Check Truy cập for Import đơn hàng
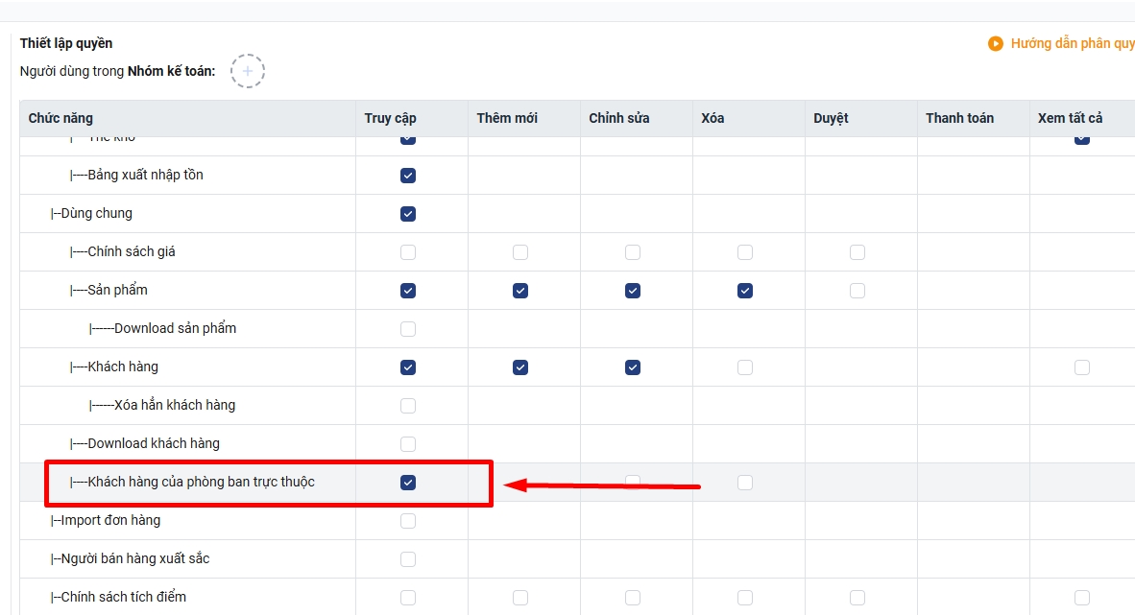 [408, 521]
